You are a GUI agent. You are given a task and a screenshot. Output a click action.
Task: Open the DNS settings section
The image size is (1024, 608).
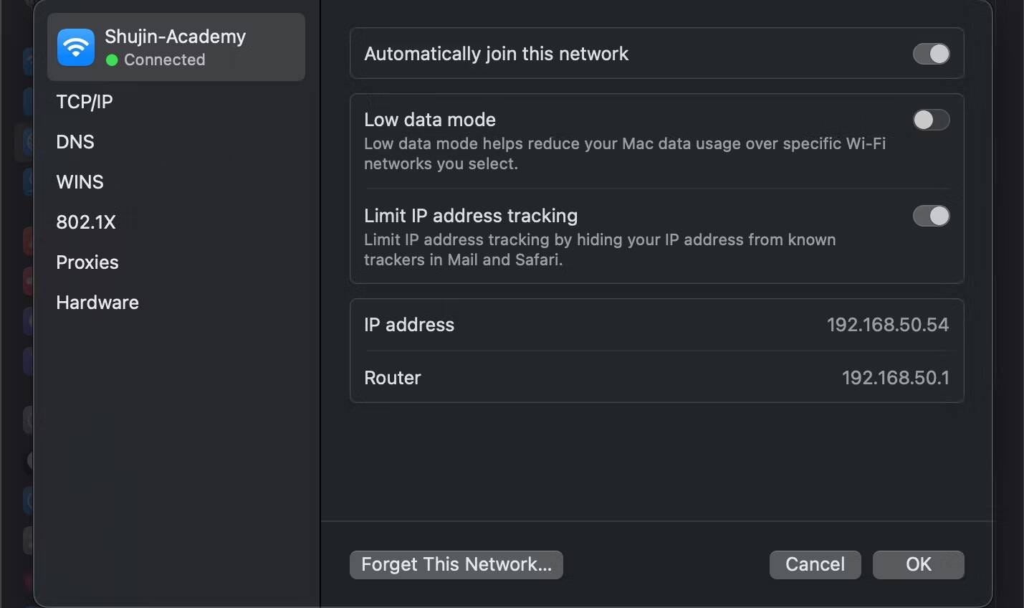(x=75, y=142)
